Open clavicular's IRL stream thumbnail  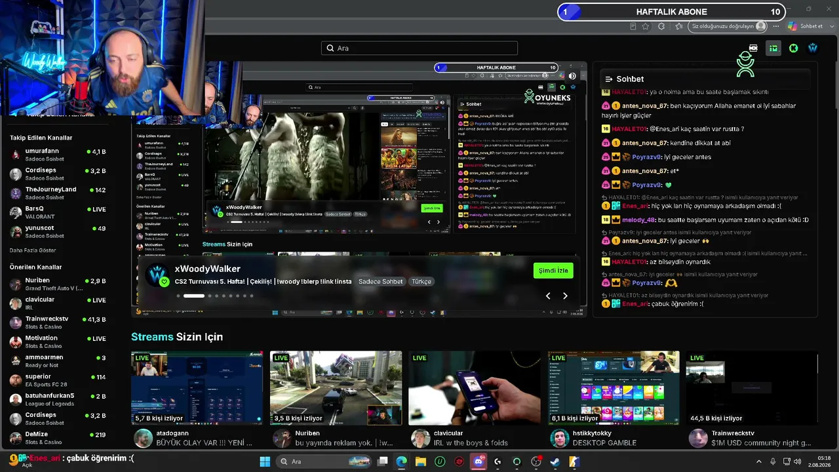[x=475, y=388]
